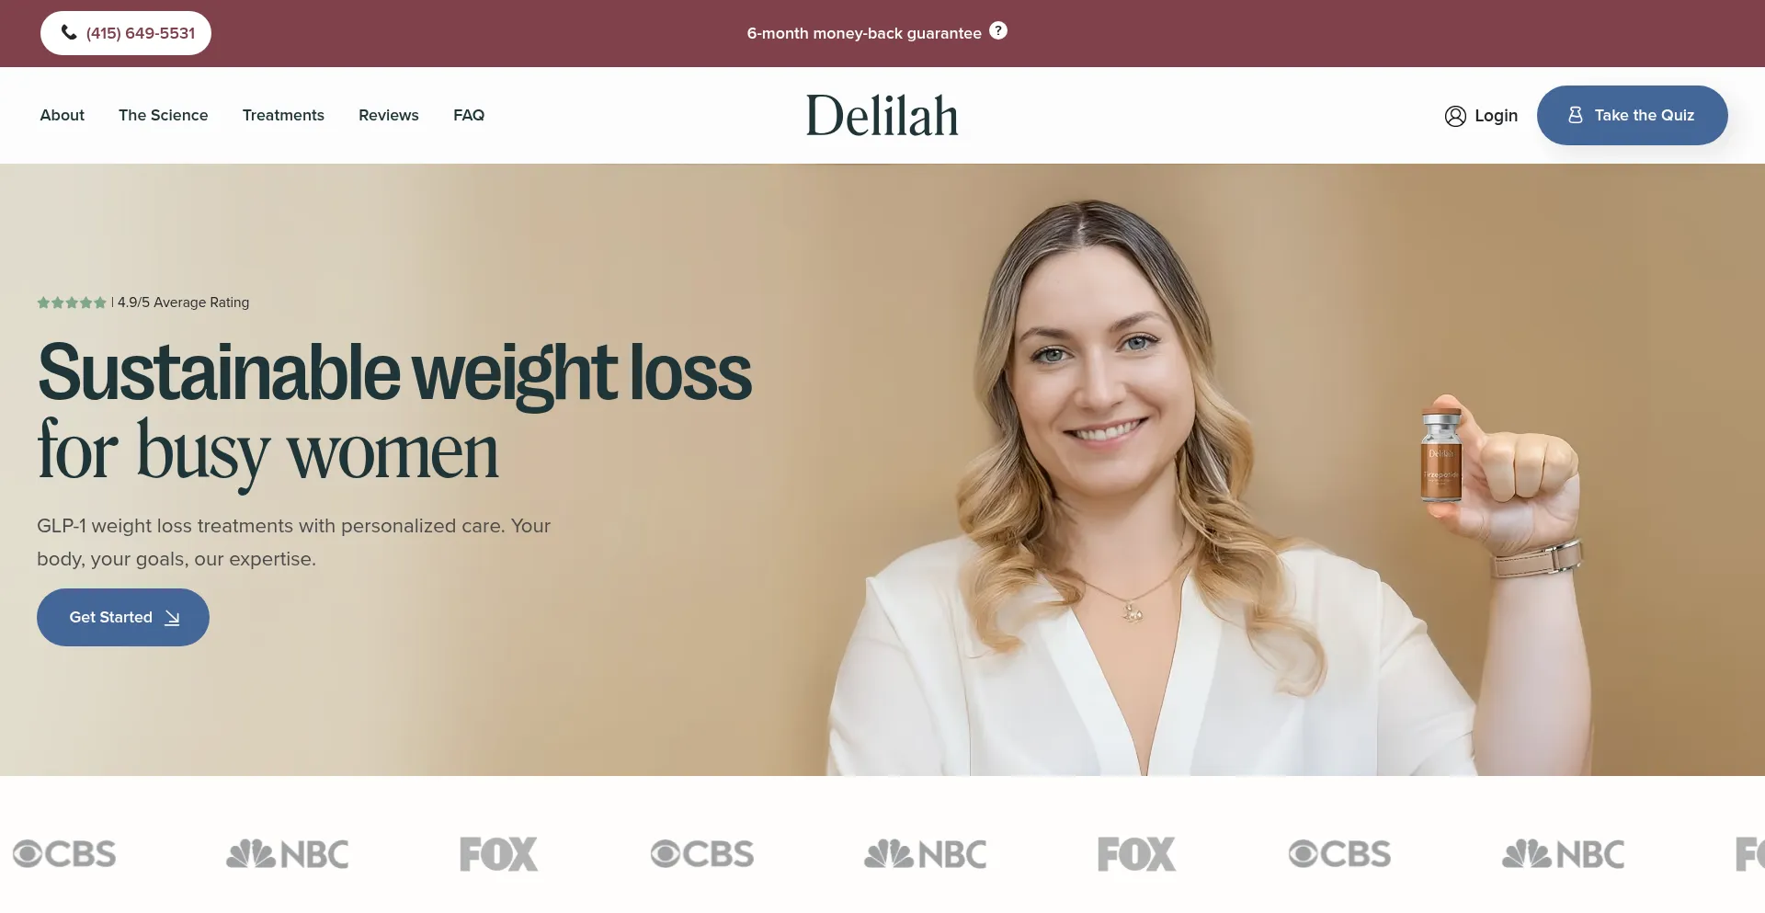Call the (415) 649-5531 phone number button
This screenshot has width=1765, height=913.
[126, 33]
